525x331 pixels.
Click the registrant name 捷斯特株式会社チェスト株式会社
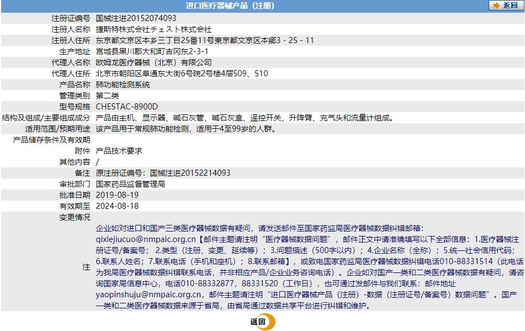point(153,29)
